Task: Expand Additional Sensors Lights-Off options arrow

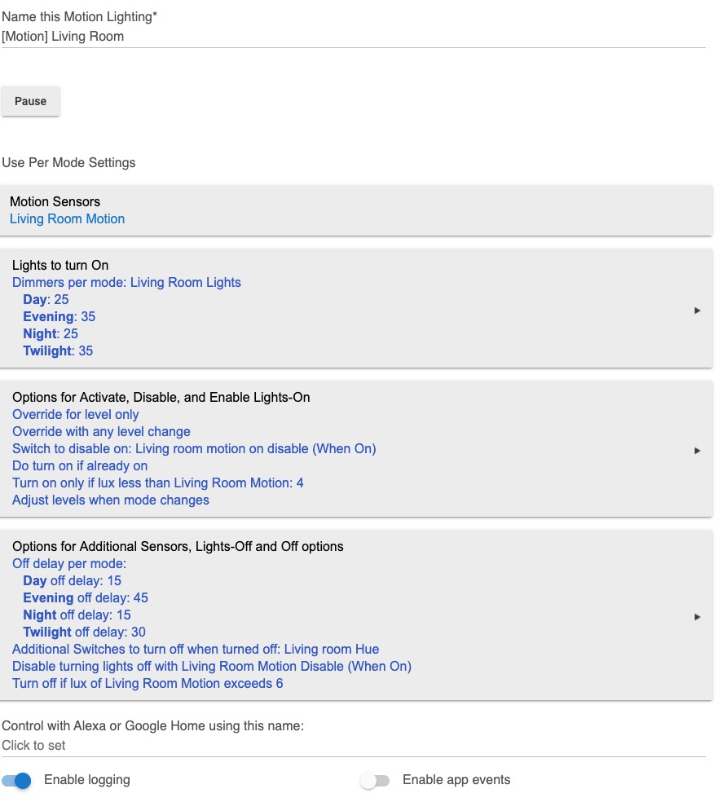Action: point(697,617)
